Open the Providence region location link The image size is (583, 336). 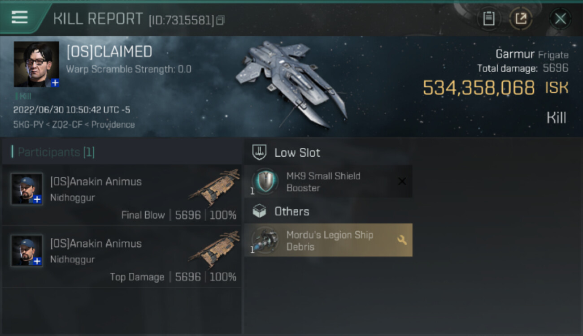point(113,125)
